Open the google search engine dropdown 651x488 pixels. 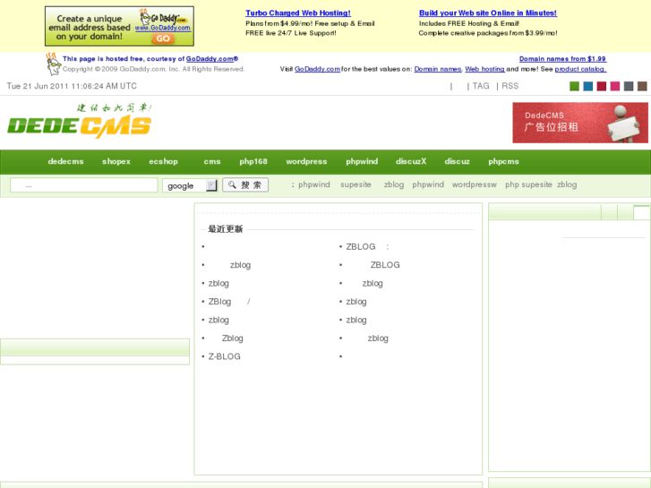[x=190, y=185]
